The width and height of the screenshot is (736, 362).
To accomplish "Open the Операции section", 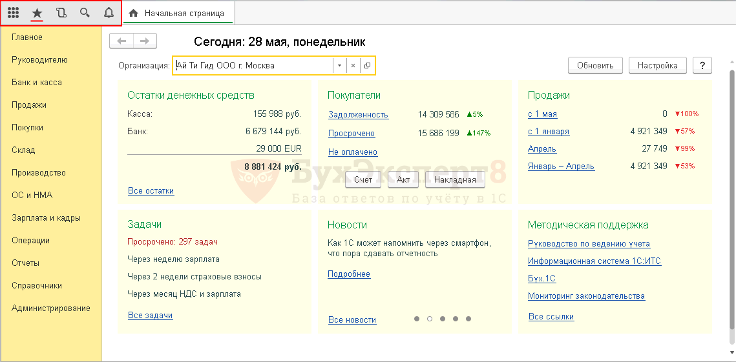I will [31, 241].
